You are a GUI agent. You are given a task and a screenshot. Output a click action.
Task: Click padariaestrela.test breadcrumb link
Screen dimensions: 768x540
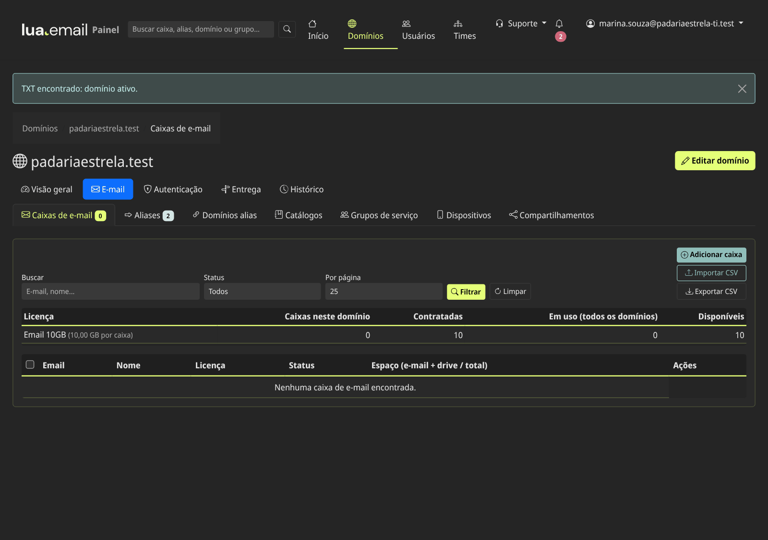click(x=104, y=129)
